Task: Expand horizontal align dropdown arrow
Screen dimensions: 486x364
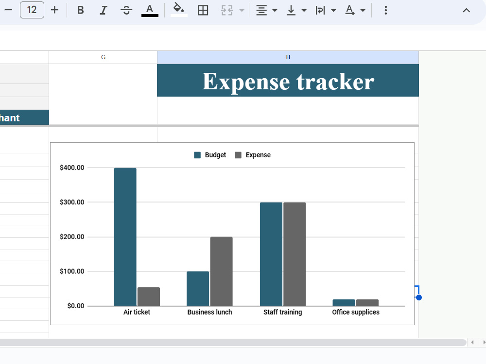Action: click(275, 10)
